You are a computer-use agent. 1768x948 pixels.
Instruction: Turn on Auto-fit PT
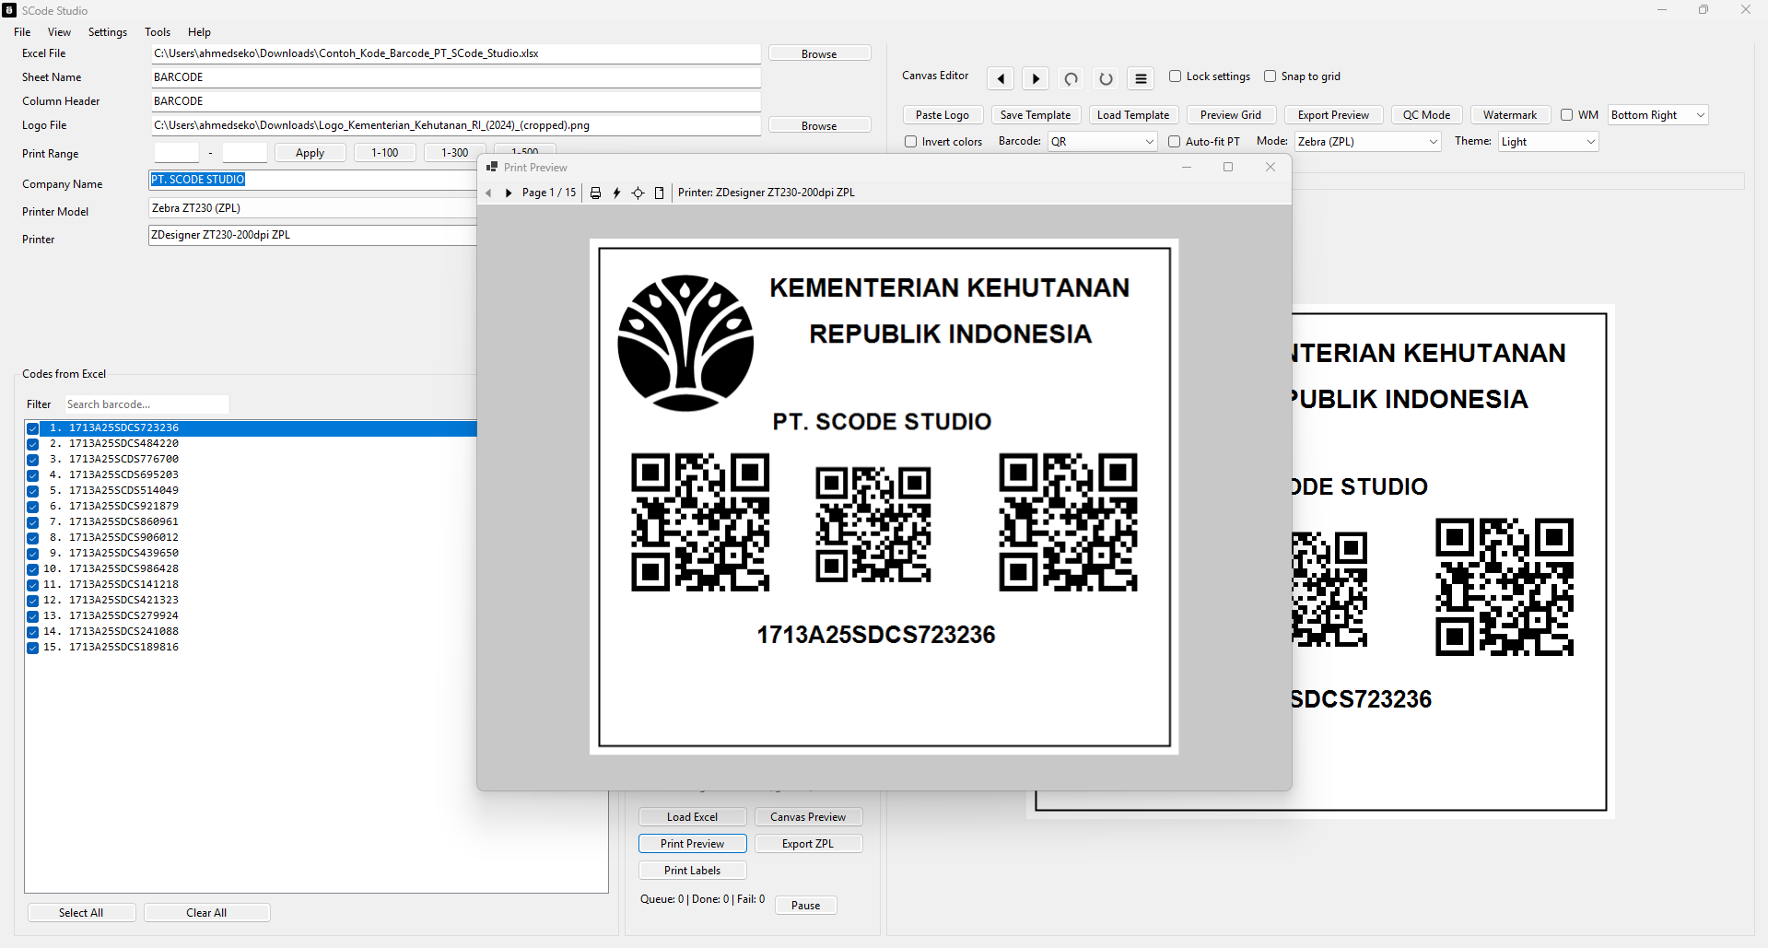coord(1174,142)
